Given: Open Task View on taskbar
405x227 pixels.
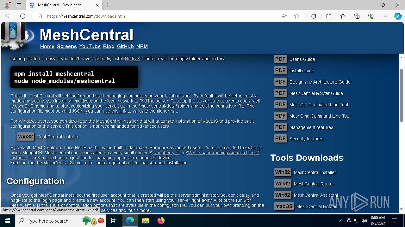Looking at the screenshot, I should 114,221.
